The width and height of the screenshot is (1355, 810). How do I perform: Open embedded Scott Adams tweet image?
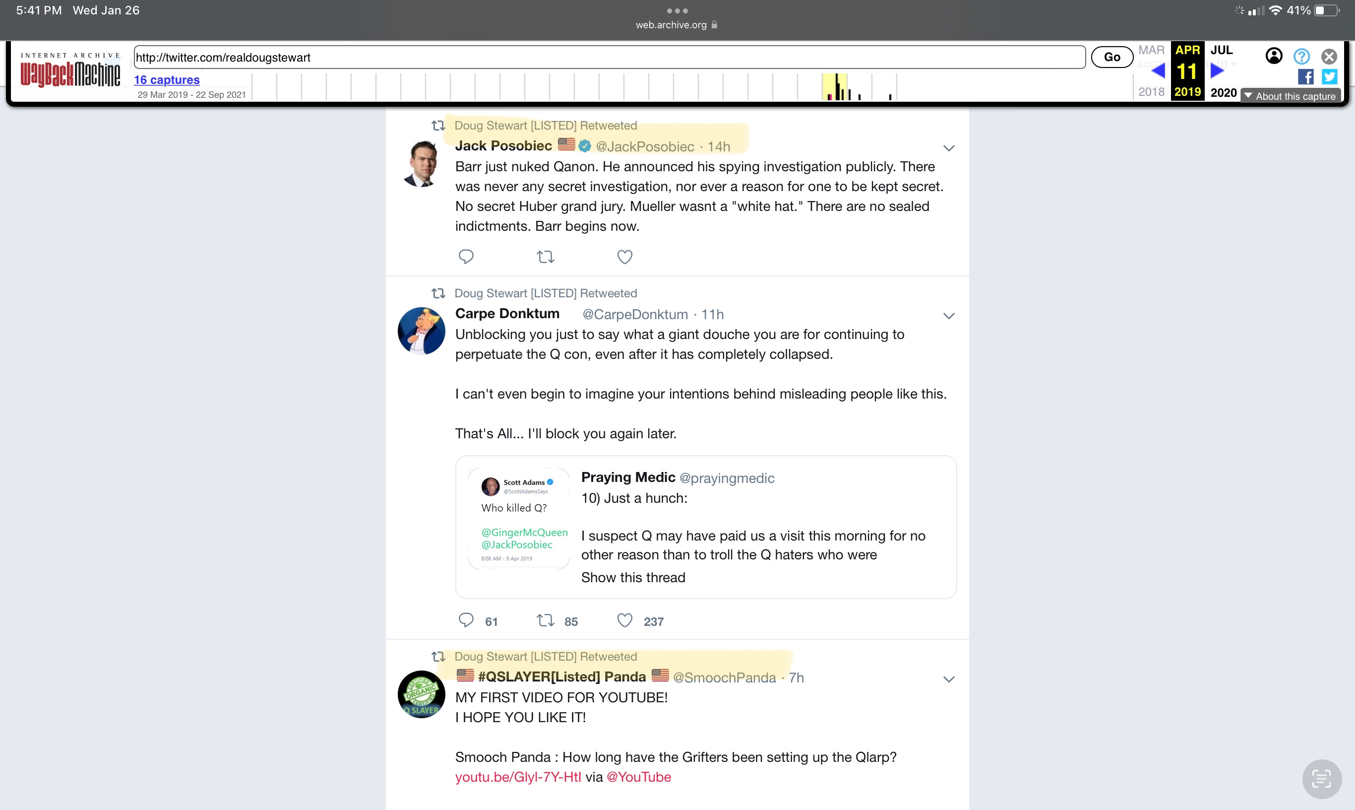[519, 518]
